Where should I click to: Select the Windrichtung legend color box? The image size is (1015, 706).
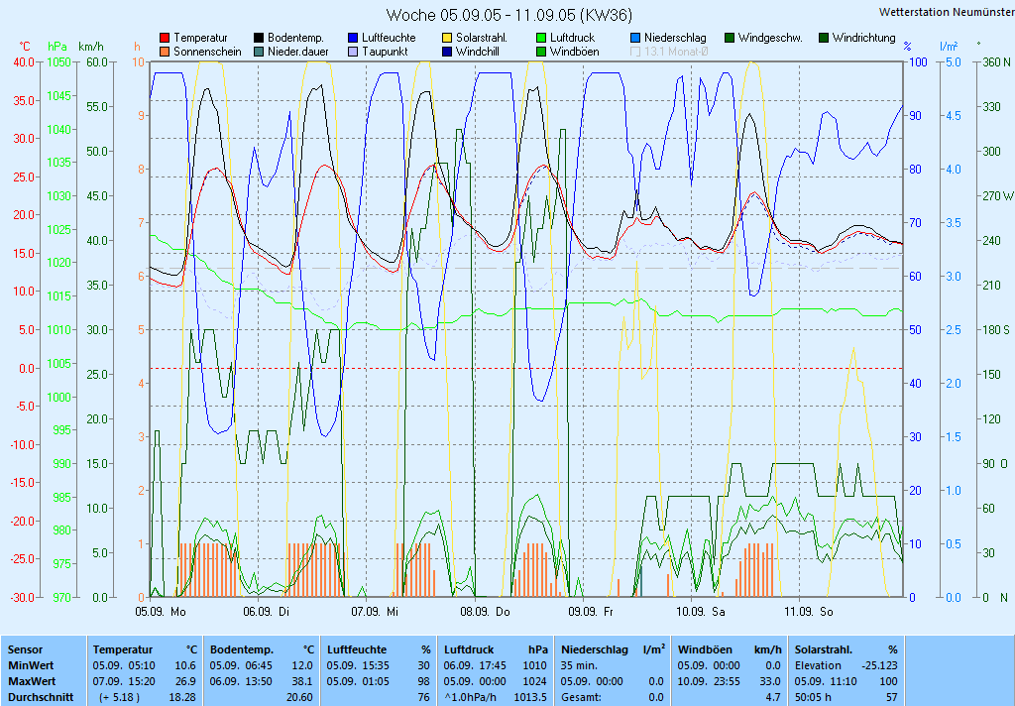pos(824,39)
